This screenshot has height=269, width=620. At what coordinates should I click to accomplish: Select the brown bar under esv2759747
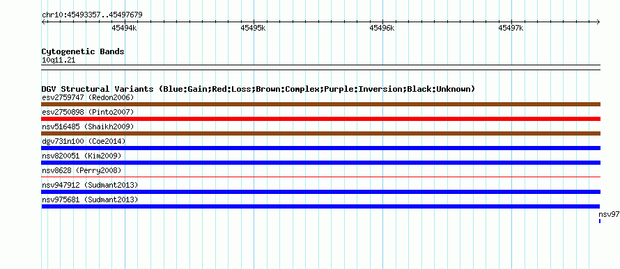(x=320, y=104)
